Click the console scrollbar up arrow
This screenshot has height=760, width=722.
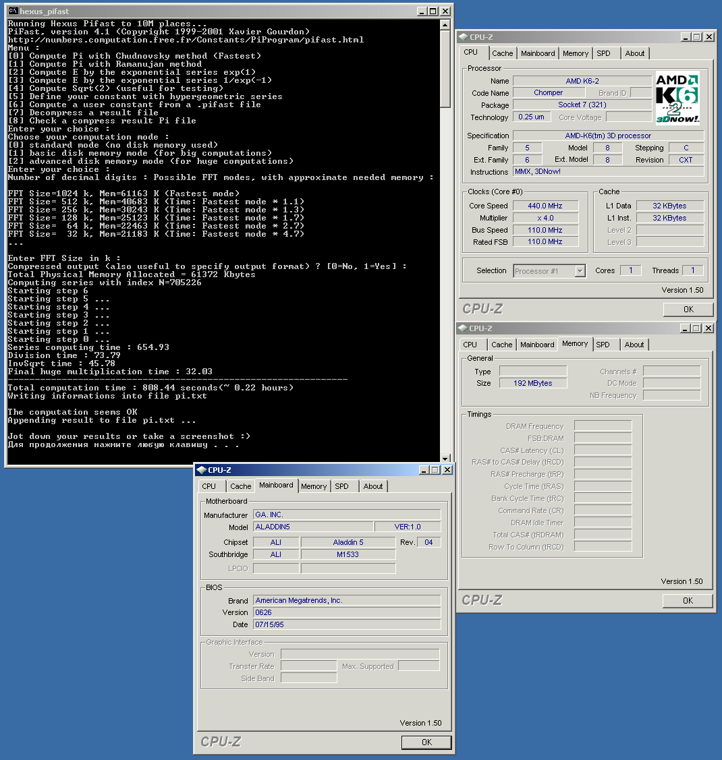445,24
